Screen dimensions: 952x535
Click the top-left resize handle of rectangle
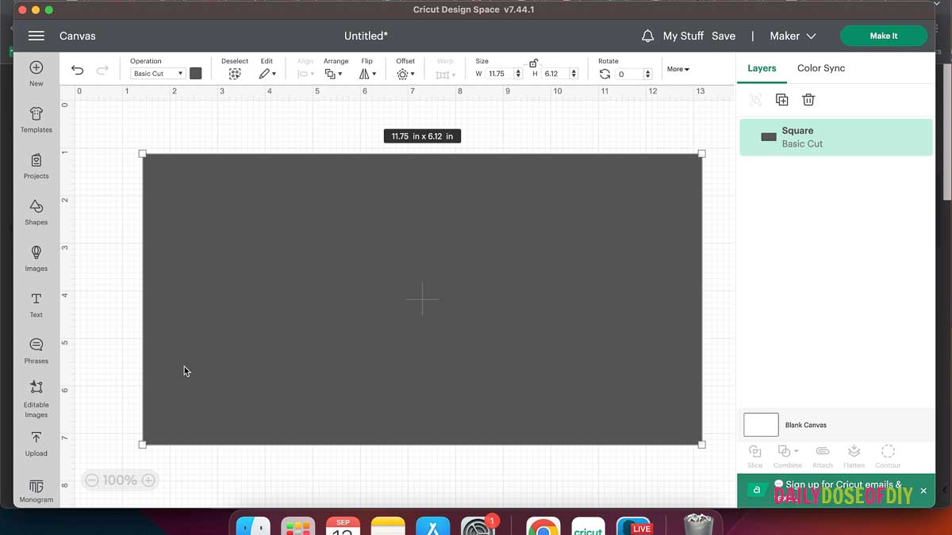click(x=143, y=153)
